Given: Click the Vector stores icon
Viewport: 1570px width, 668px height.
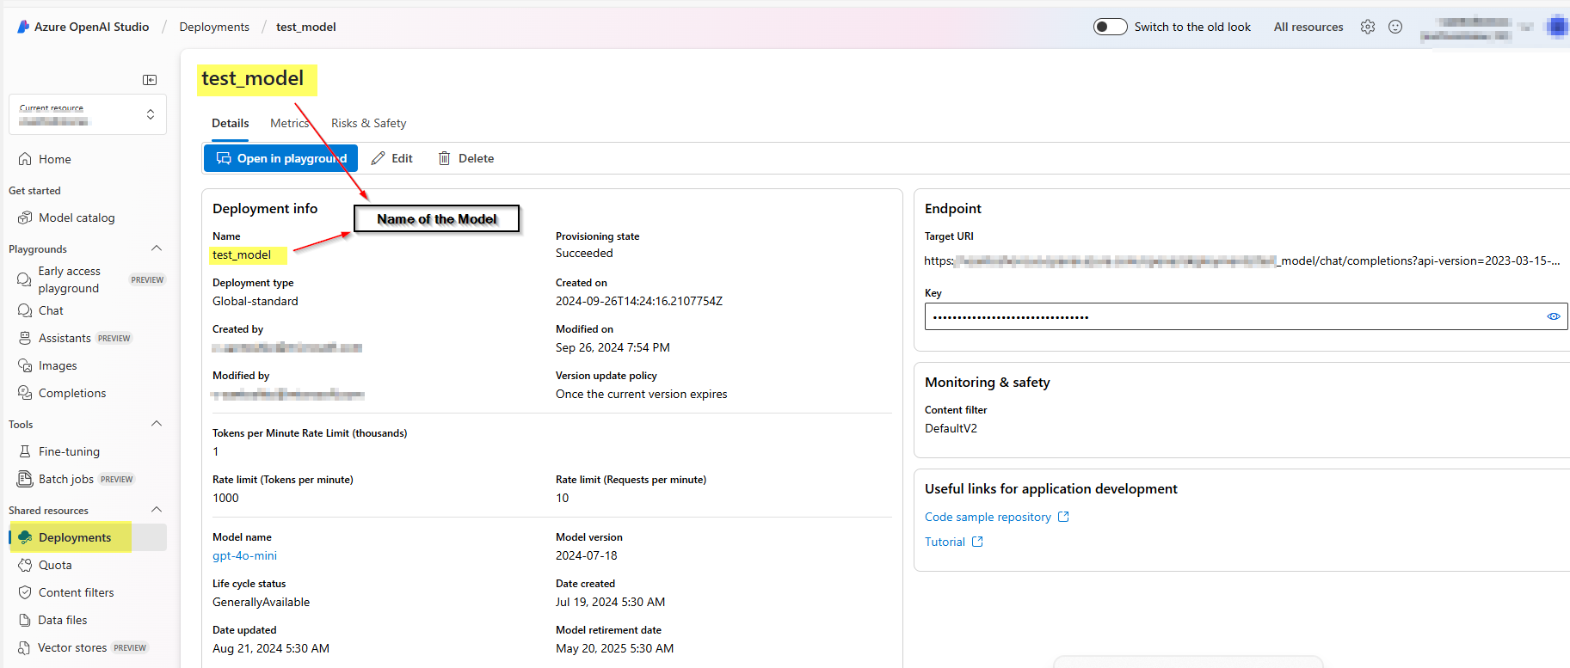Looking at the screenshot, I should coord(24,647).
